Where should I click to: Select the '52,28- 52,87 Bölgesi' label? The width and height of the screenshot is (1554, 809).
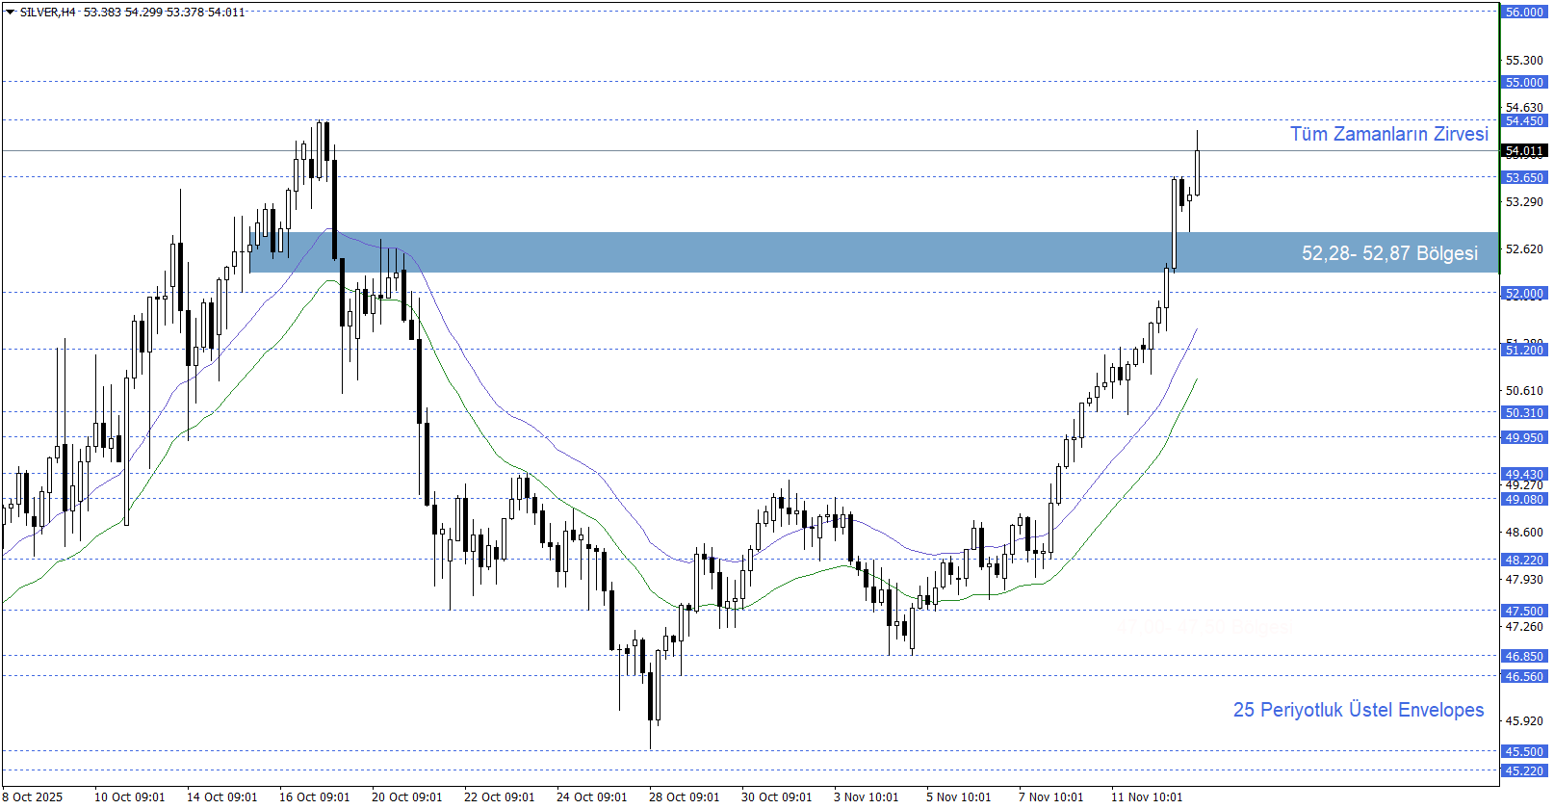1388,253
